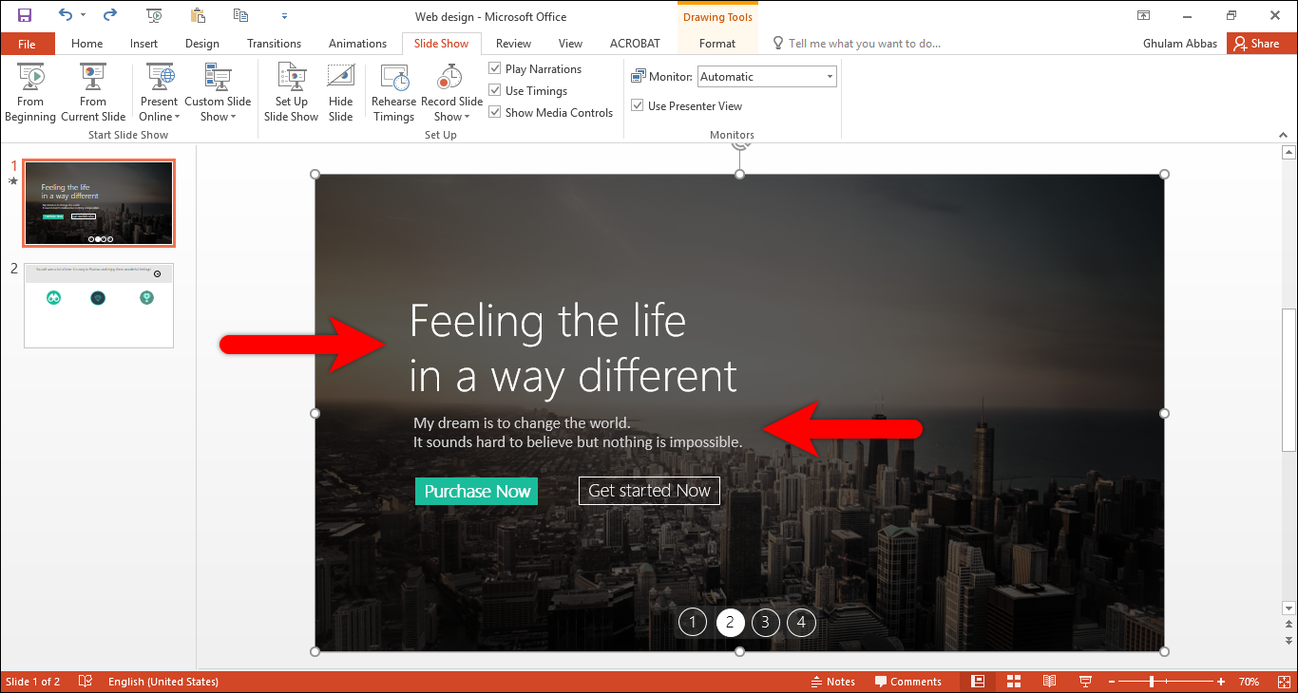Switch to the Transitions tab

(x=274, y=44)
